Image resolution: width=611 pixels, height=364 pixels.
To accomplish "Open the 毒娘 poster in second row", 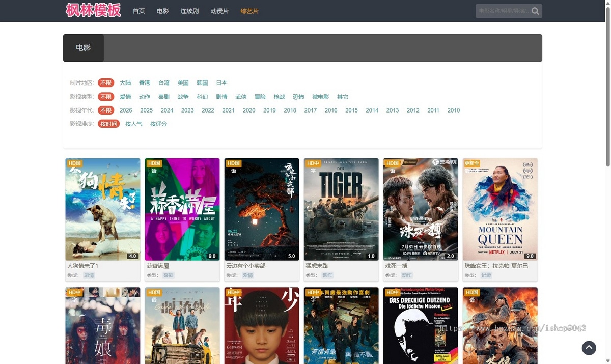I will pyautogui.click(x=103, y=326).
